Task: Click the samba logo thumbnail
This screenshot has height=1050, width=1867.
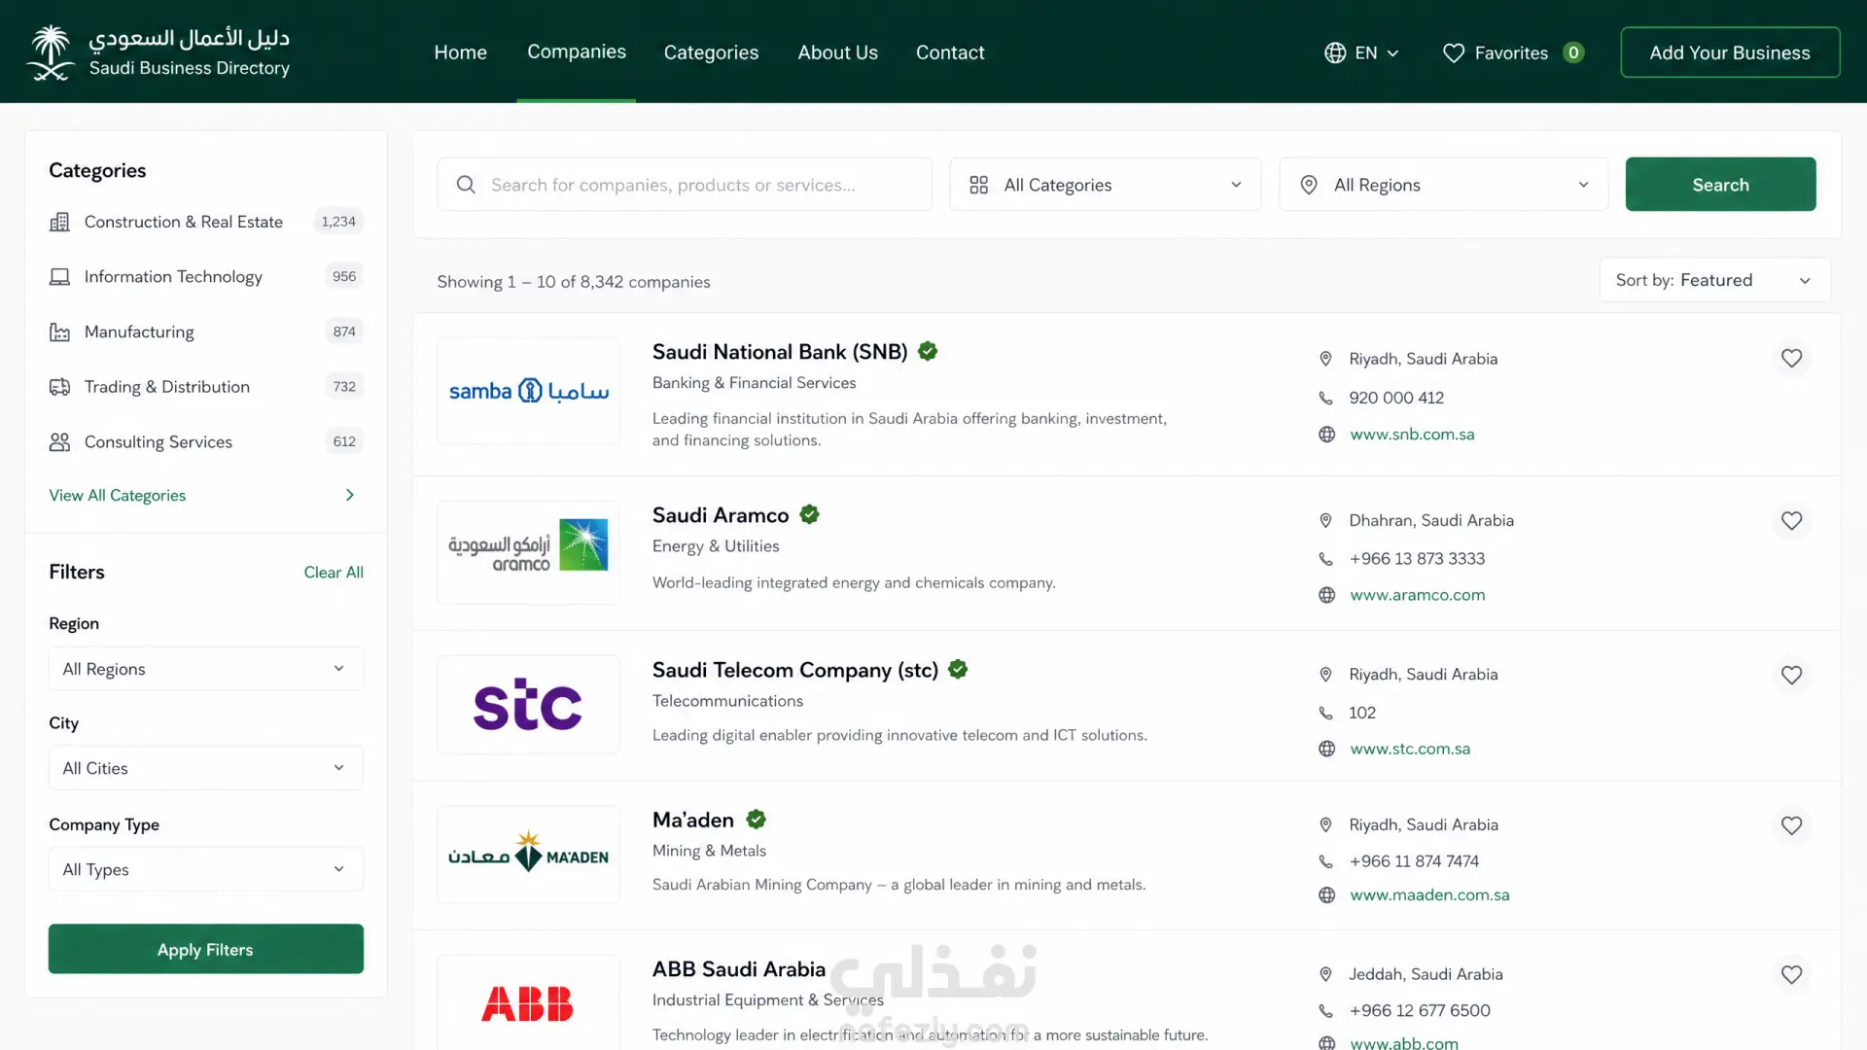Action: [528, 391]
